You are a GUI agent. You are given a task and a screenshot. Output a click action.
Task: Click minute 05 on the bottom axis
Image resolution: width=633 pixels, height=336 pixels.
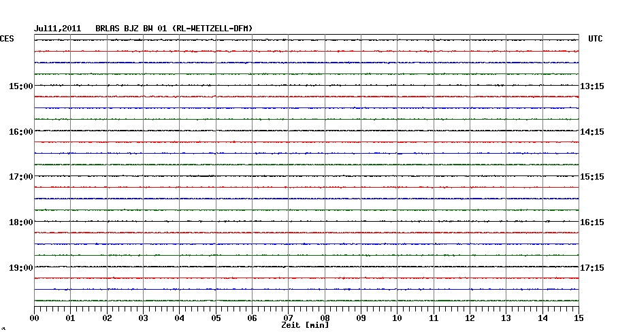point(216,318)
